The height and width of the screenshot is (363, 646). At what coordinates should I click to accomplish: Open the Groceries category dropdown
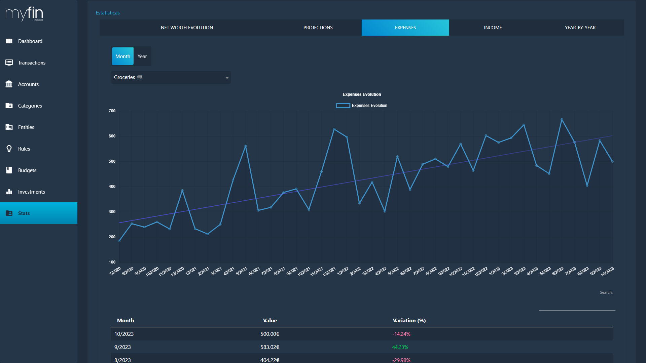pos(171,77)
